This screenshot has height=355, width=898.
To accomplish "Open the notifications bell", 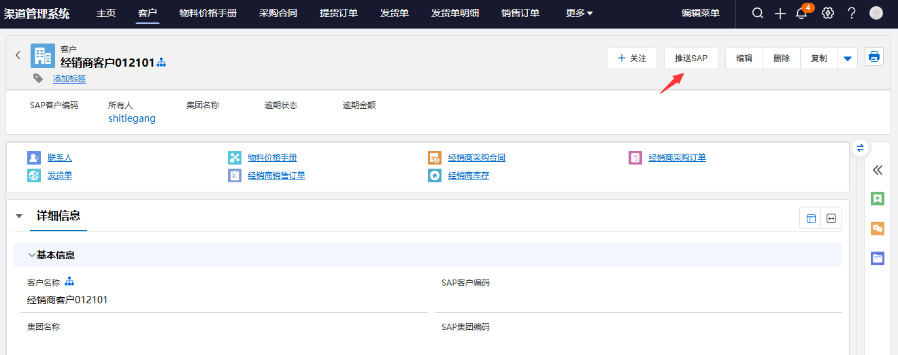I will [x=801, y=14].
